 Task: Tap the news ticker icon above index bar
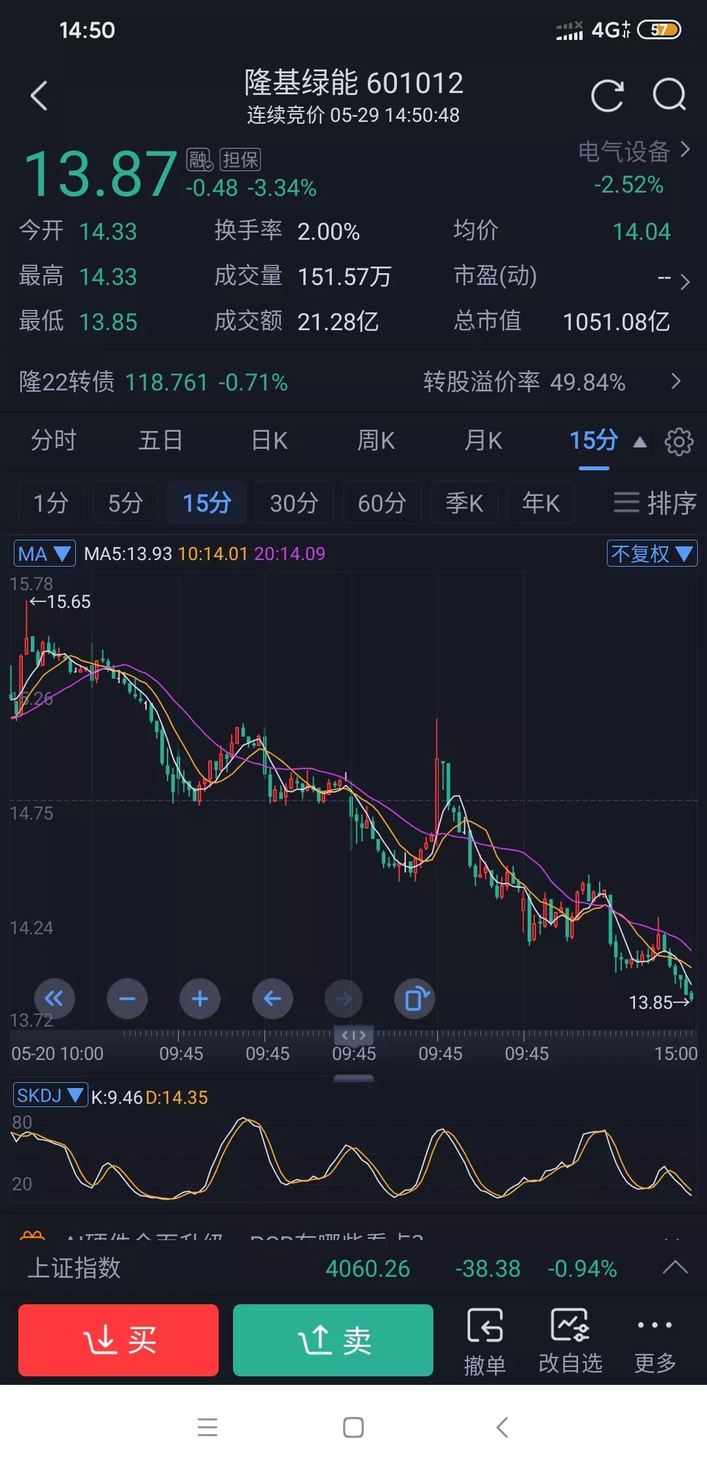point(33,1234)
